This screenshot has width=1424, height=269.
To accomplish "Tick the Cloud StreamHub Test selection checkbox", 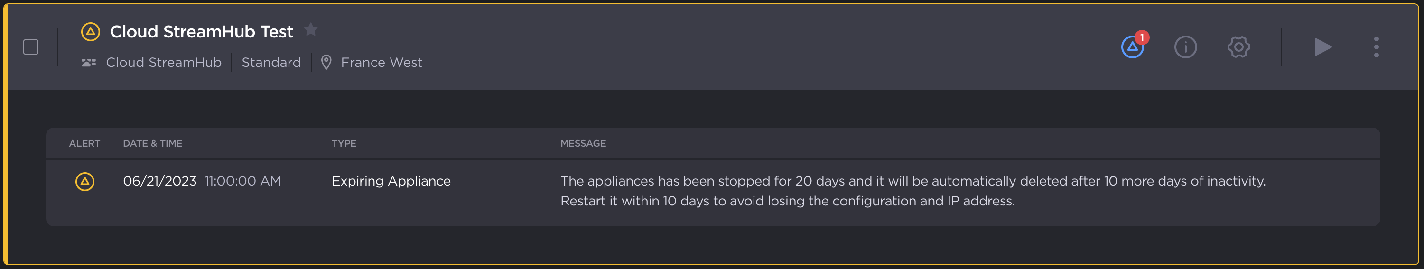I will coord(31,47).
